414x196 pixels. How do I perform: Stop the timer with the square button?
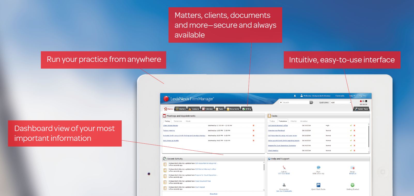[366, 101]
